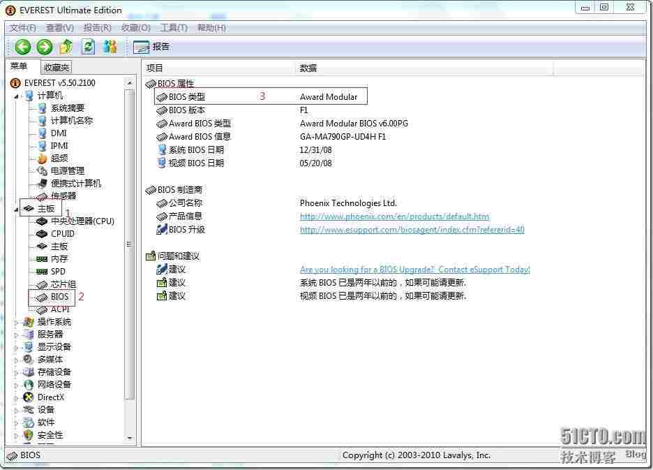Click the back navigation arrow

coord(22,46)
